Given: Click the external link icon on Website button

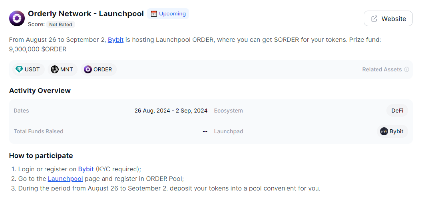Looking at the screenshot, I should pyautogui.click(x=374, y=19).
